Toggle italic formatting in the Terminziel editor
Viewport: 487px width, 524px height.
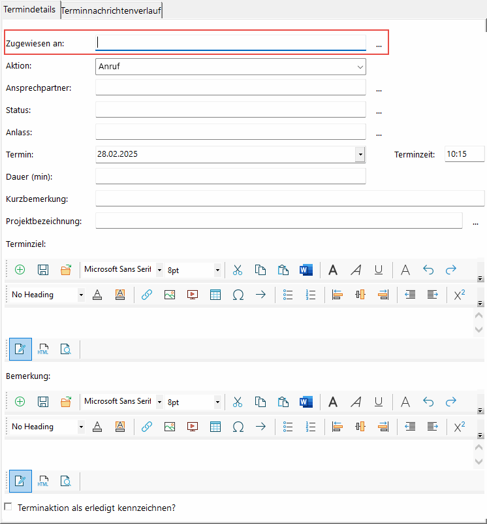point(356,270)
